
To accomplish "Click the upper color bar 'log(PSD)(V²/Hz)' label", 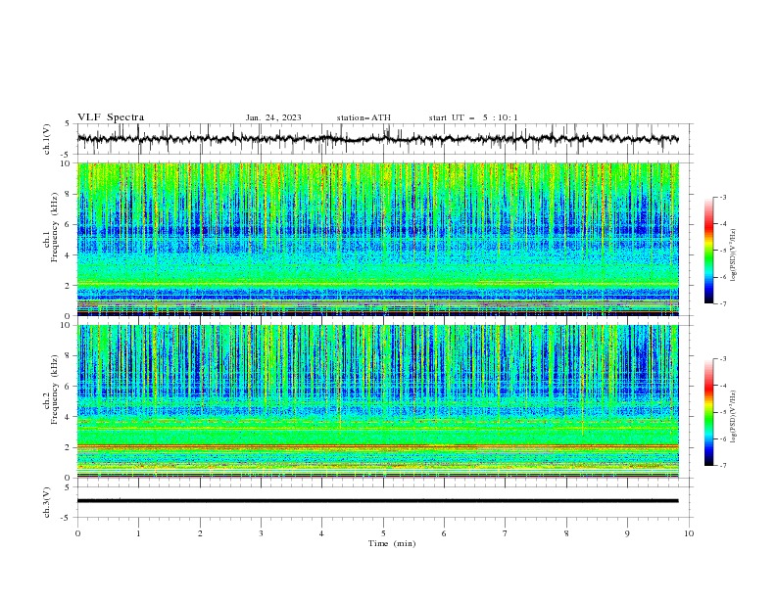I will tap(734, 255).
